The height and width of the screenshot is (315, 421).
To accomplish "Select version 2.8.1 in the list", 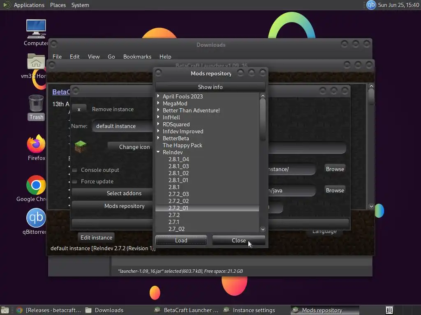I will [174, 187].
